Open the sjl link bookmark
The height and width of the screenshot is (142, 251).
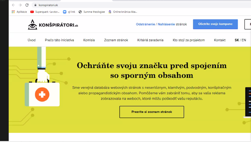click(x=69, y=12)
